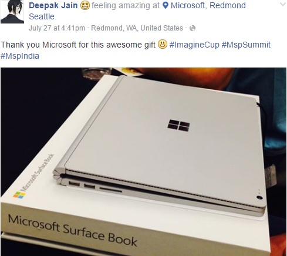
Task: Open Deepak Jain's profile picture
Action: (x=12, y=12)
